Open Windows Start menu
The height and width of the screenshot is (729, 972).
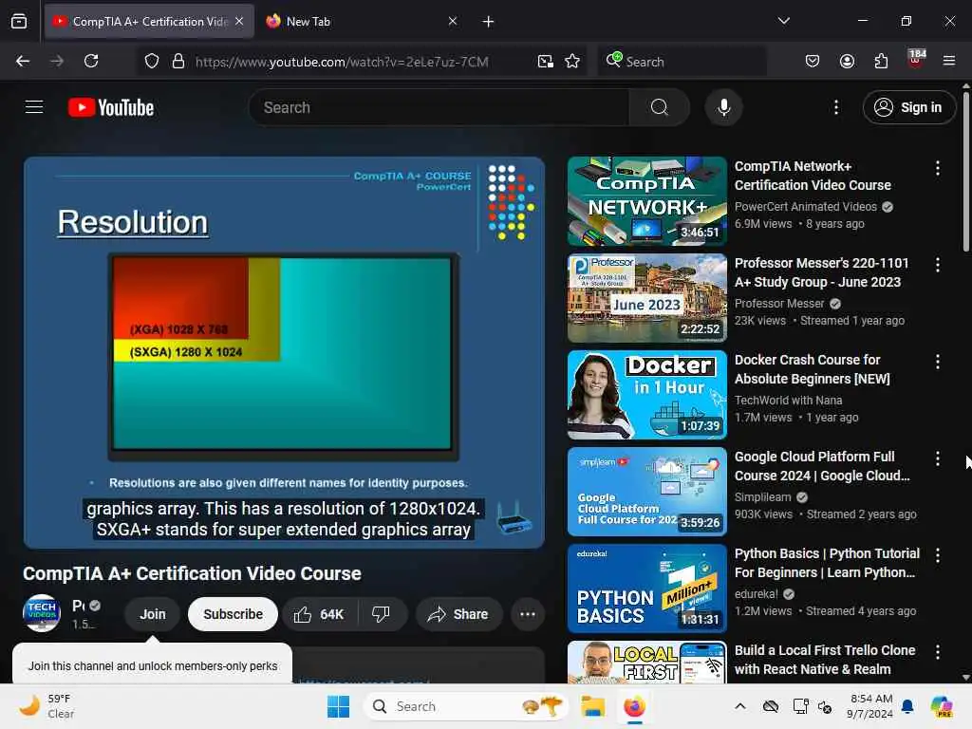(339, 706)
